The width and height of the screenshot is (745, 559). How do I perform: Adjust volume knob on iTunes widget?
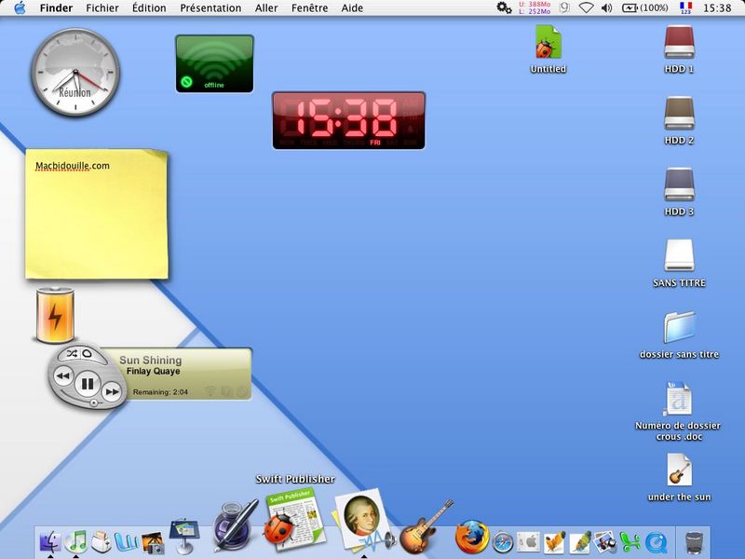coord(94,402)
